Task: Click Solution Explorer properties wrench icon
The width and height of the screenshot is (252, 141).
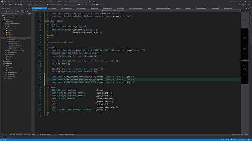Action: pyautogui.click(x=28, y=11)
